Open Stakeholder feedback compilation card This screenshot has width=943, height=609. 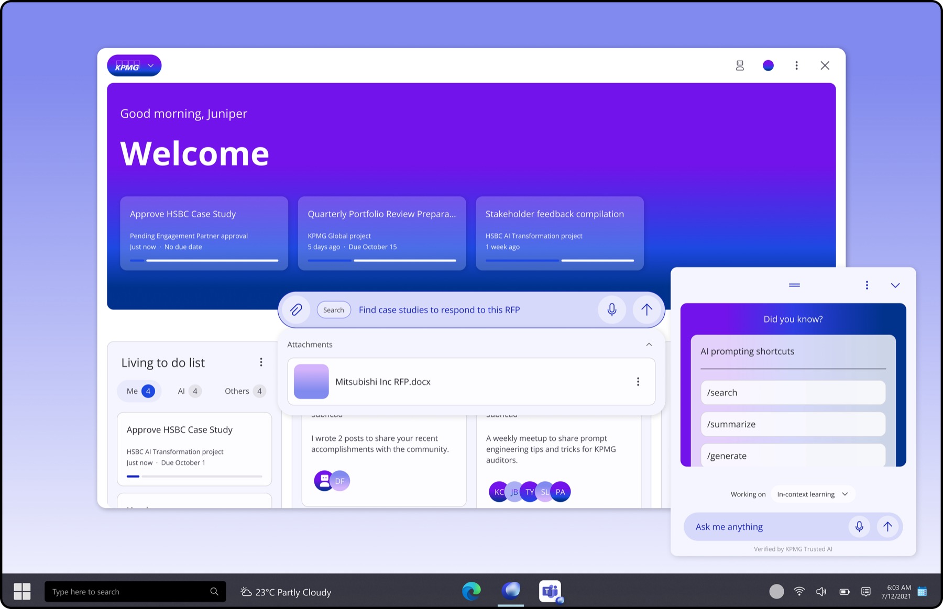tap(560, 233)
